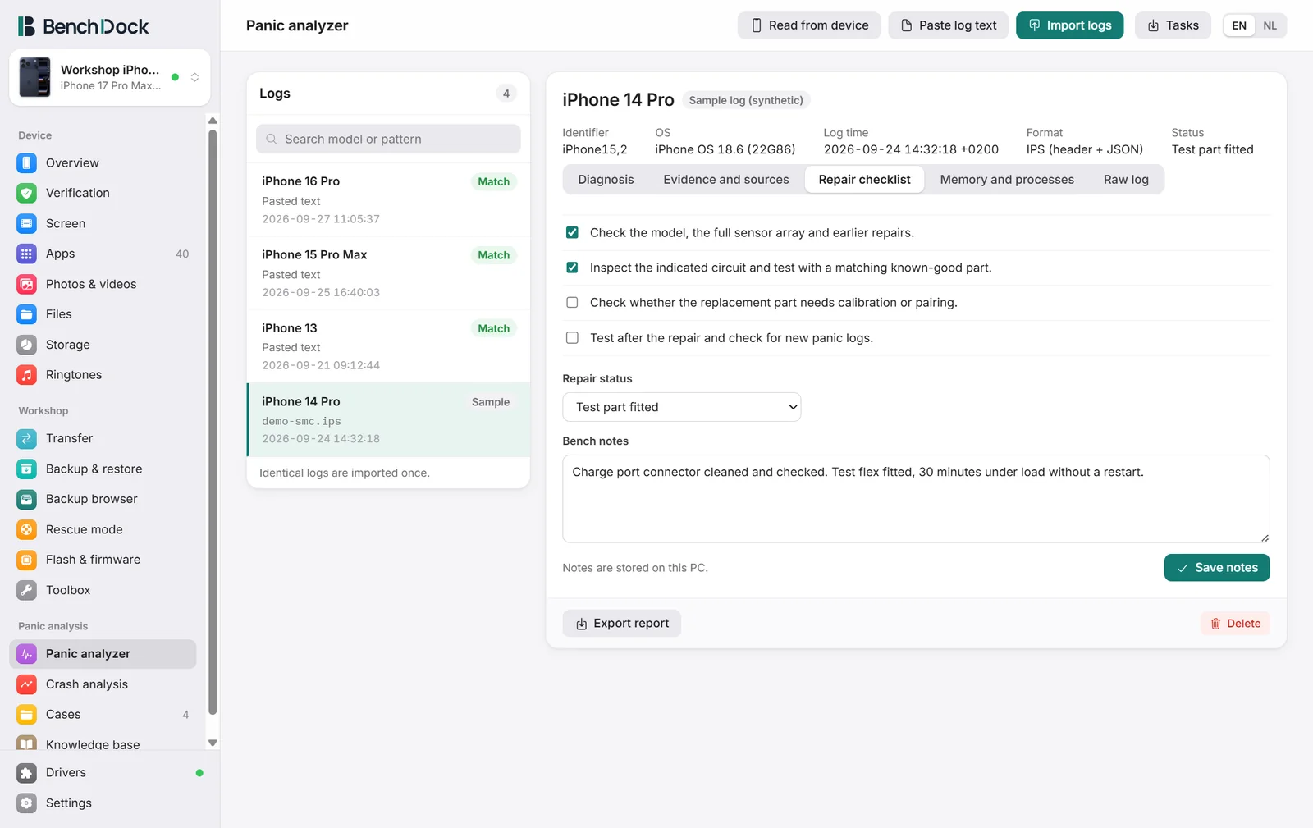Image resolution: width=1313 pixels, height=828 pixels.
Task: Click the Settings gear icon
Action: (27, 803)
